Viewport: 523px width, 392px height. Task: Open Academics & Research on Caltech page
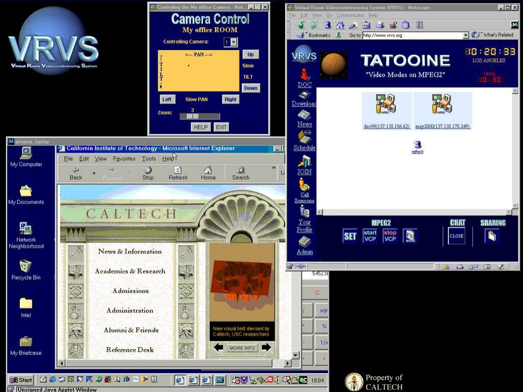click(130, 271)
